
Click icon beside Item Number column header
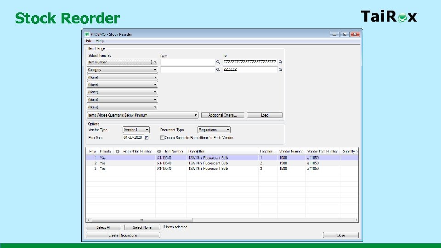pos(159,151)
